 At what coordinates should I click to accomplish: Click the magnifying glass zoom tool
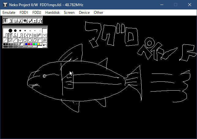coord(25,21)
